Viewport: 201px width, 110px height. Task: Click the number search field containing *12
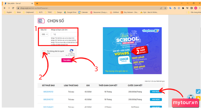click(x=65, y=34)
